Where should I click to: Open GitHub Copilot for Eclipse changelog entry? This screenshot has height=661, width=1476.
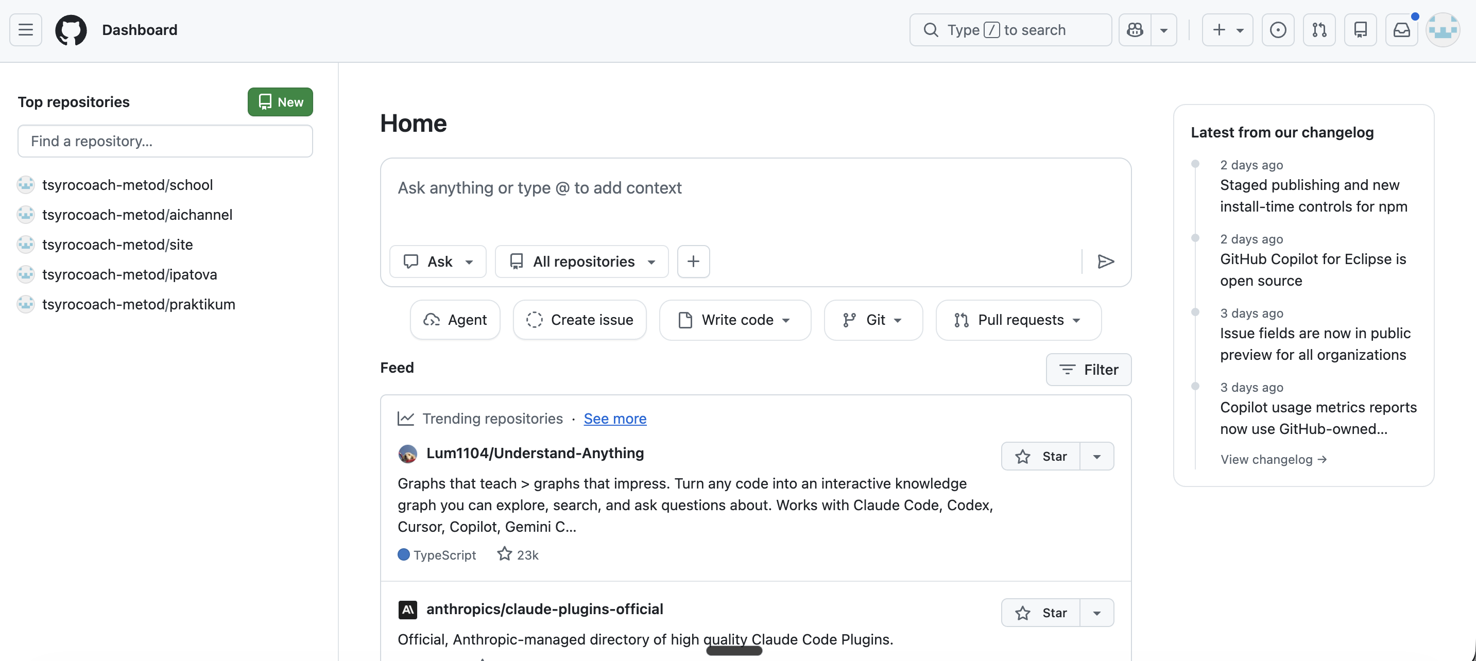point(1313,270)
